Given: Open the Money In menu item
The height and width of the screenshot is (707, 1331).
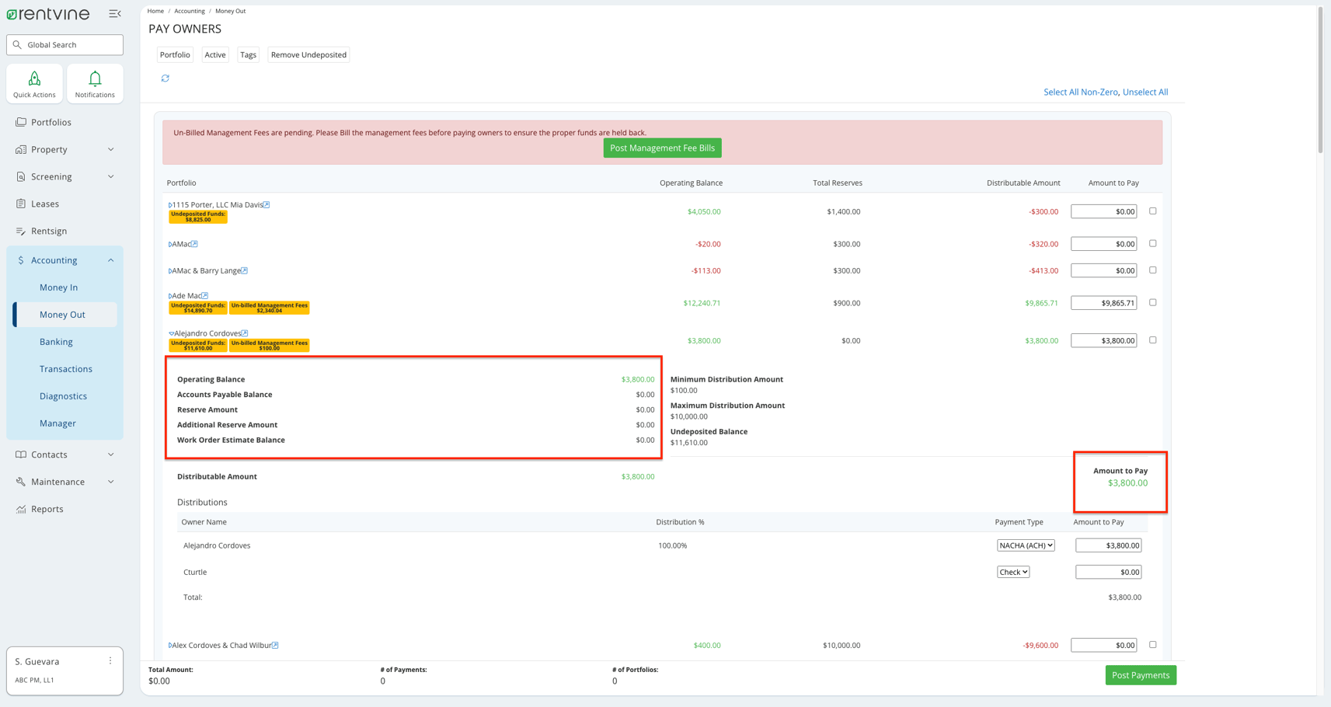Looking at the screenshot, I should coord(58,287).
